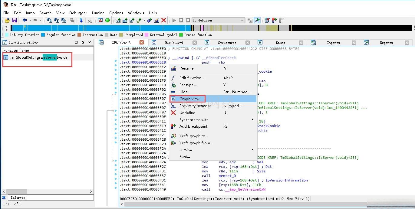Jump back with the blue left arrow
This screenshot has width=415, height=209.
25,20
